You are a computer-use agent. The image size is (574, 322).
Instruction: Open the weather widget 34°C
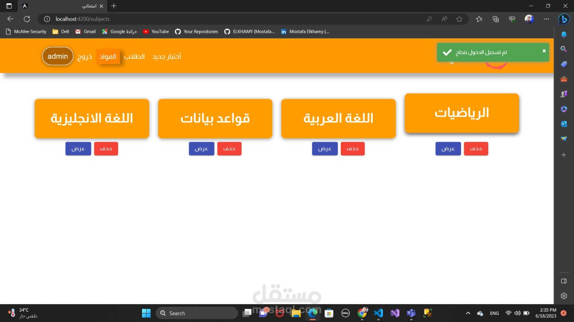point(23,313)
